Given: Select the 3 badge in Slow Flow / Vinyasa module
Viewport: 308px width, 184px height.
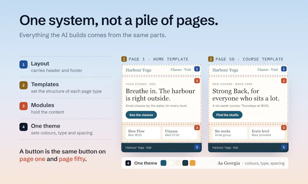Looking at the screenshot, I should point(197,128).
